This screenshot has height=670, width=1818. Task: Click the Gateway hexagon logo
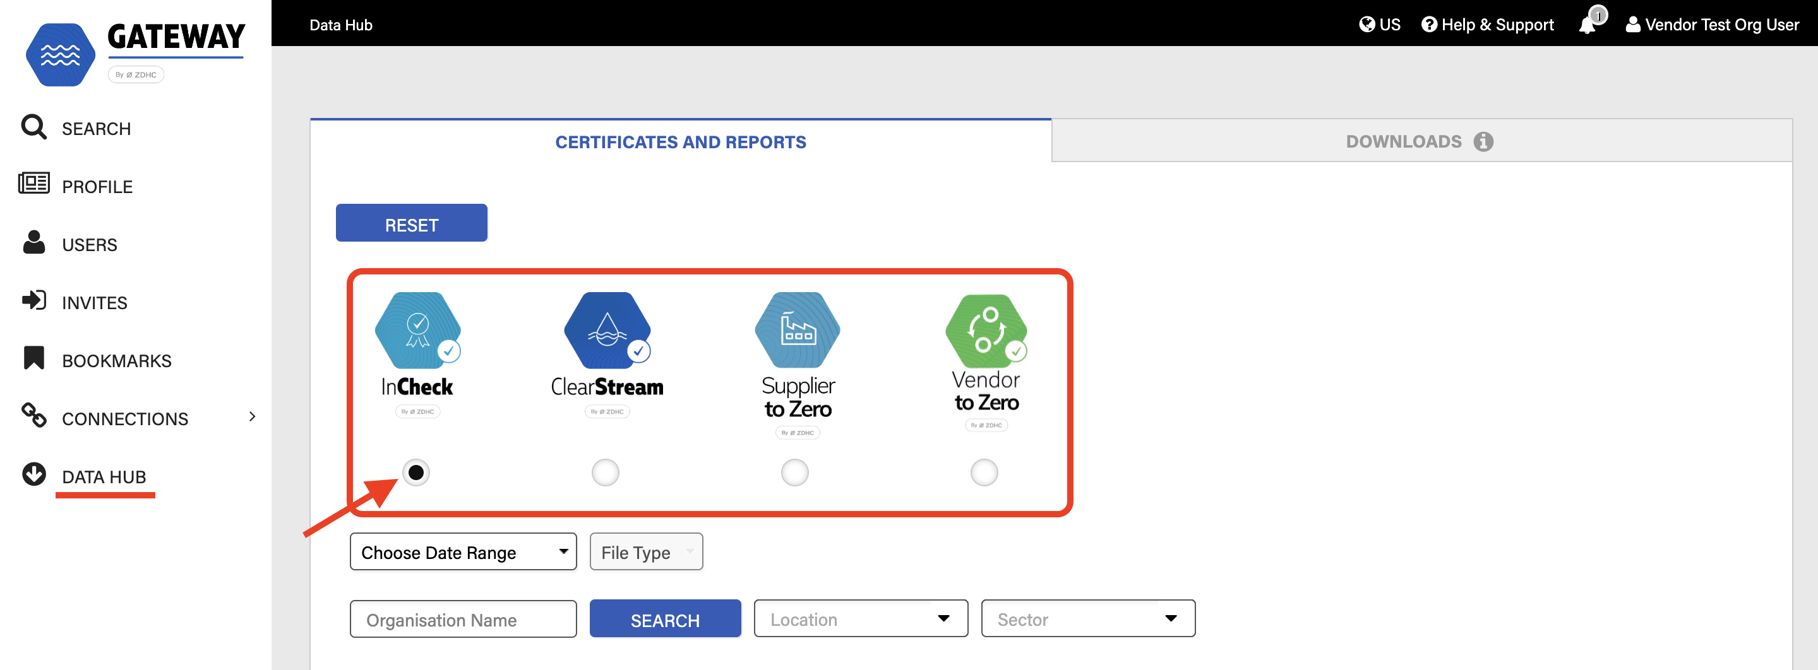61,55
